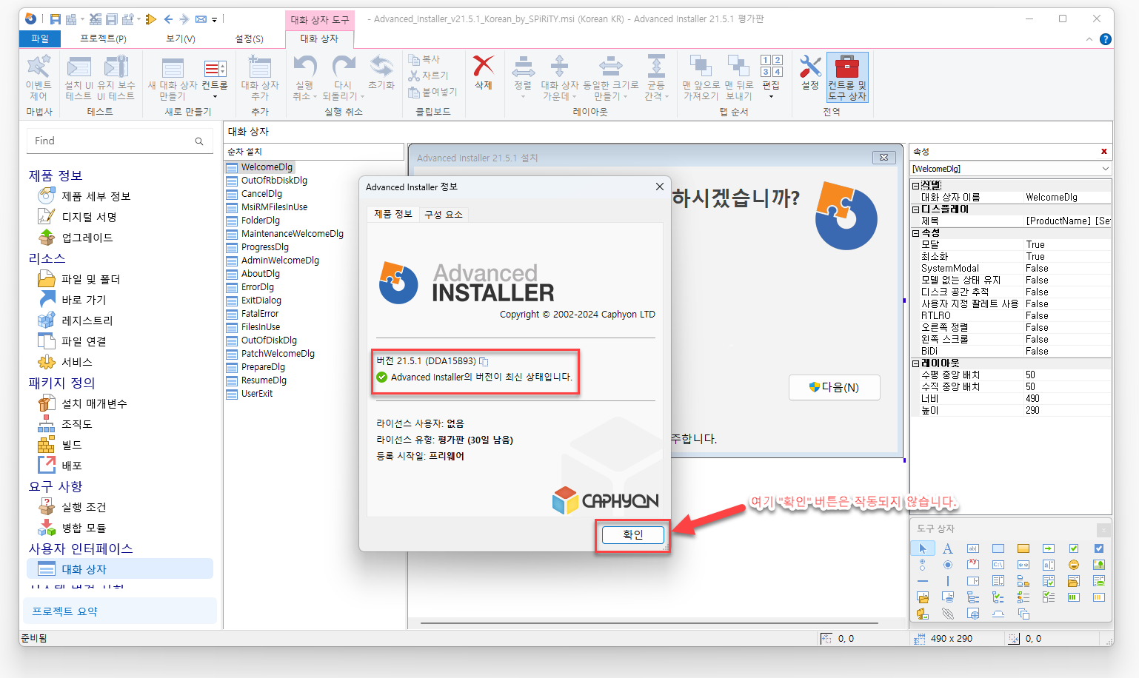Collapse the 디스플레이 property group
Screen dimensions: 1139x678
pyautogui.click(x=916, y=209)
